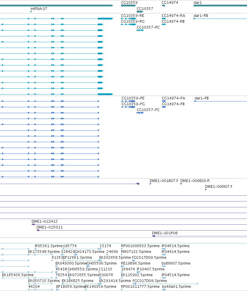
Task: Select EST GH14173.5prime
Action: 89,252
